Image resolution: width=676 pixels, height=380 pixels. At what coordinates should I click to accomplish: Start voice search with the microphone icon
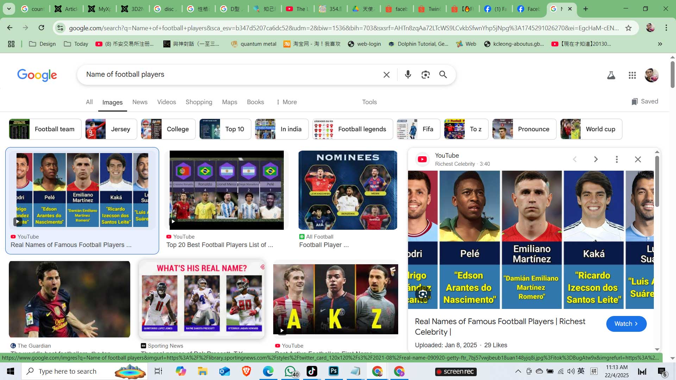408,75
